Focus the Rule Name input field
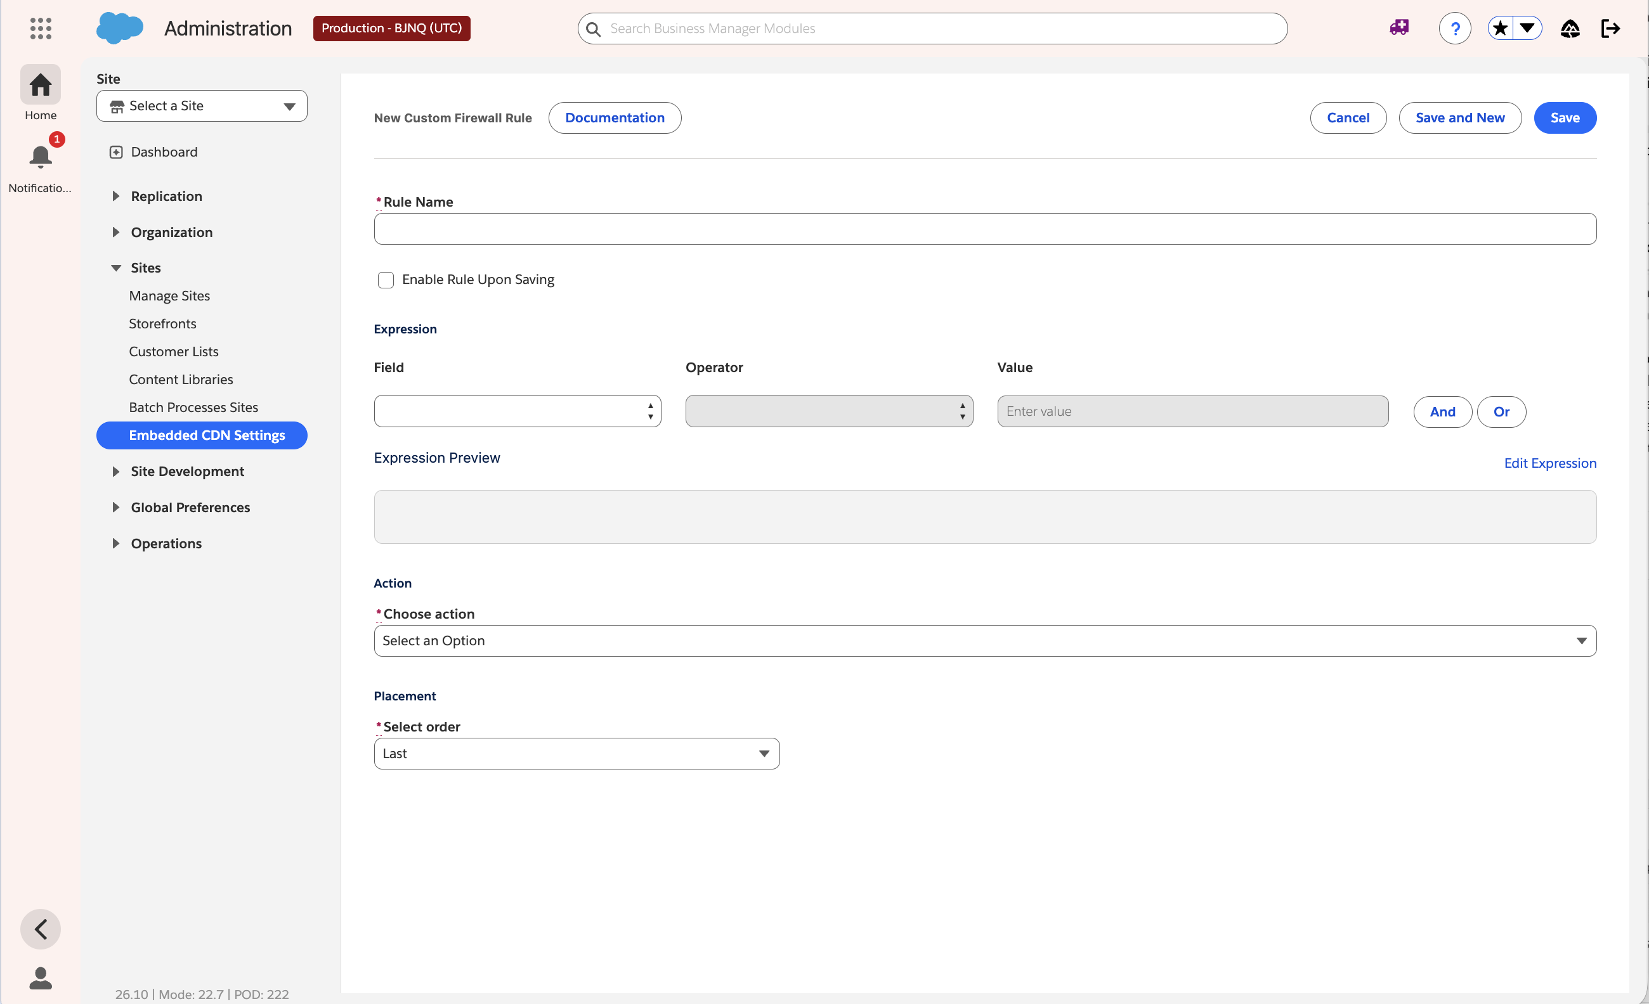 [x=985, y=229]
